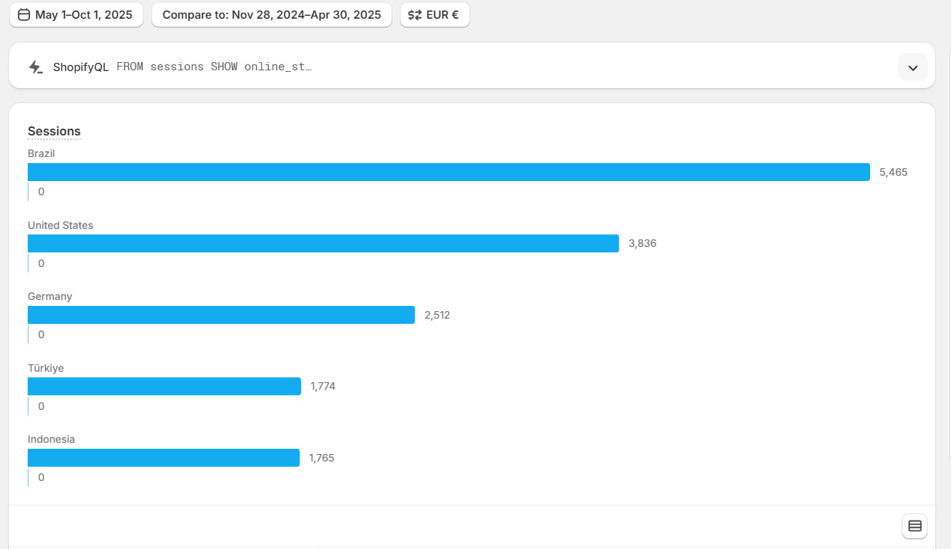Click the Brazil sessions bar
Screen dimensions: 951x549
tap(449, 172)
